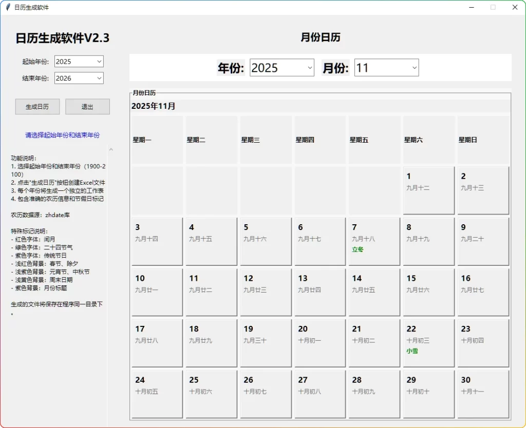
Task: Click the November 24 十月初五 cell
Action: [157, 394]
